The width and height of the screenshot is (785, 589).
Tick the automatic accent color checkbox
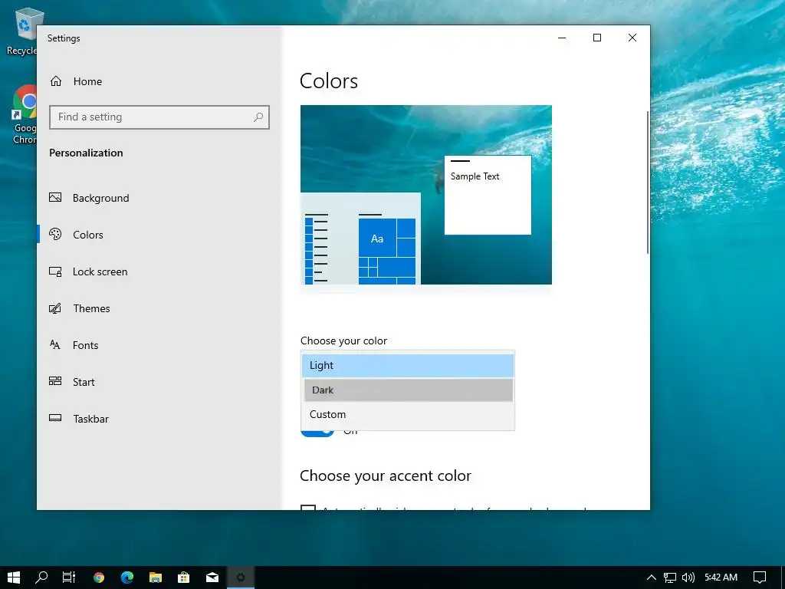pos(308,508)
